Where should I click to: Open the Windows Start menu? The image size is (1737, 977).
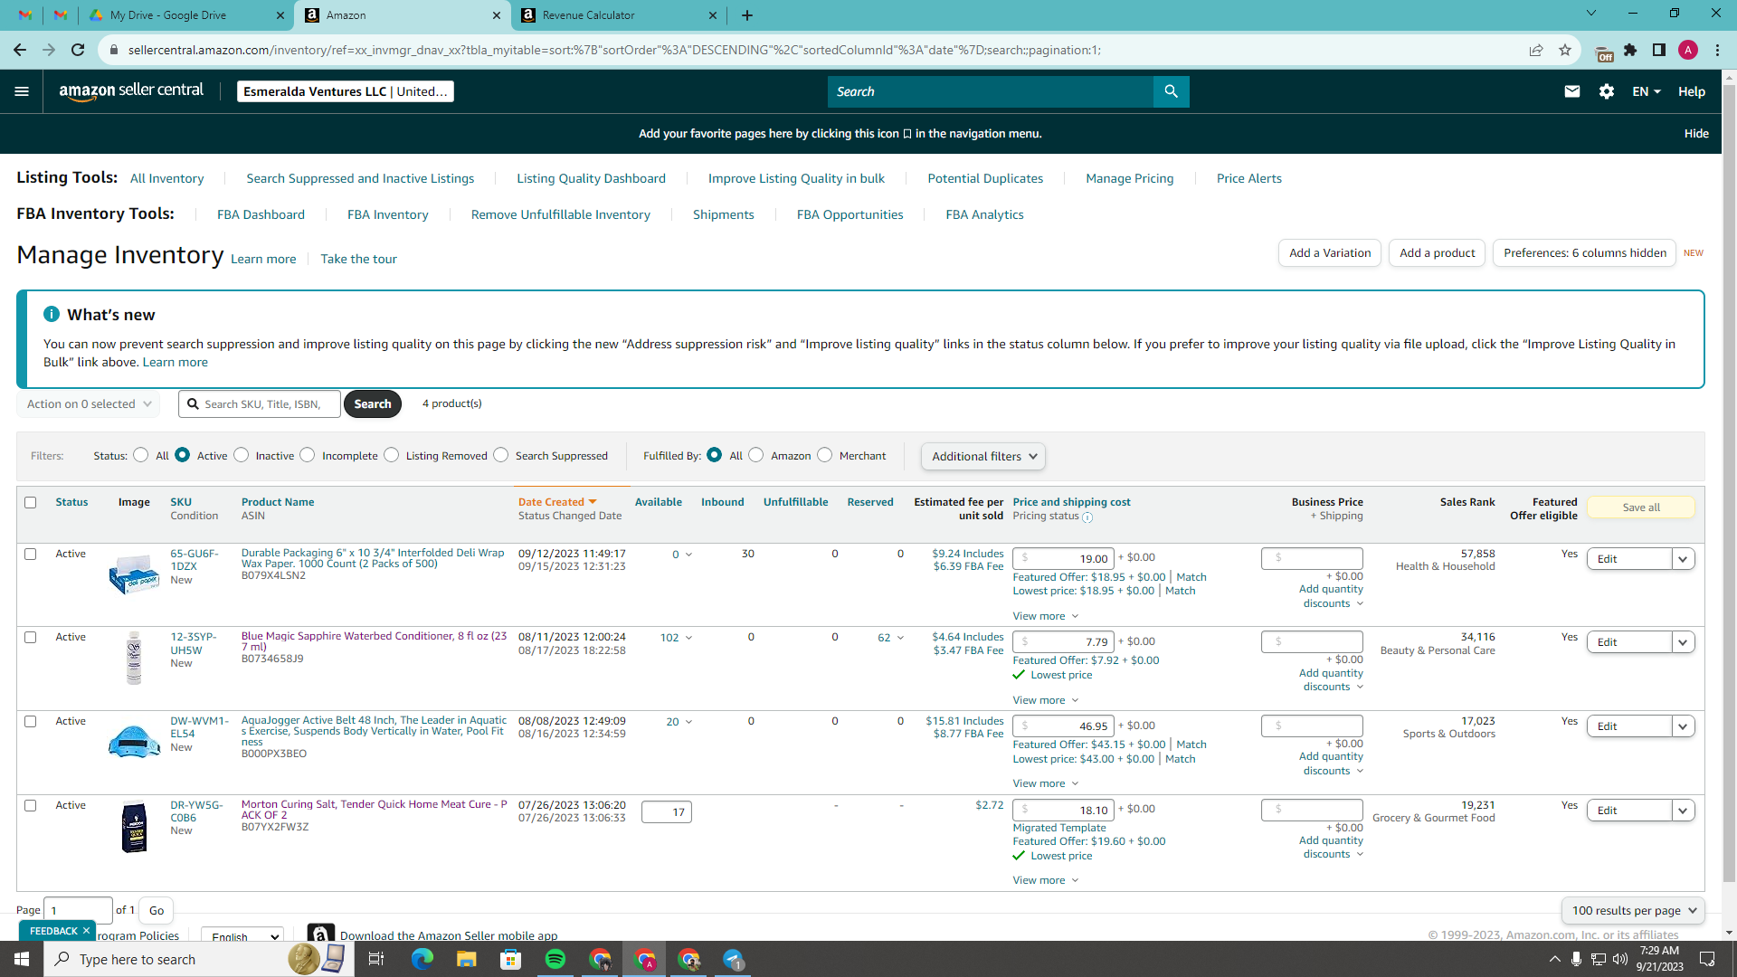pyautogui.click(x=22, y=959)
